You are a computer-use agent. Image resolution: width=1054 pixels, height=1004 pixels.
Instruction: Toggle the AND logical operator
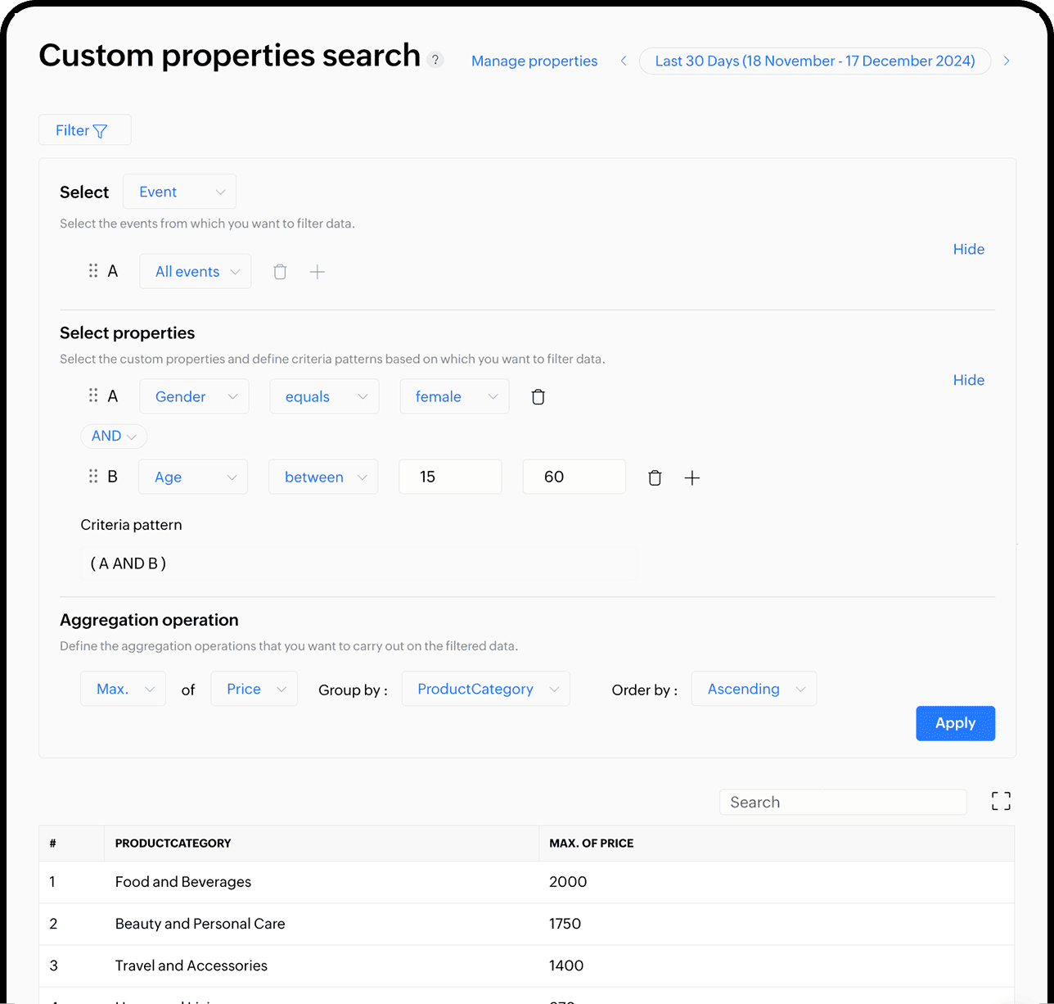[x=114, y=436]
